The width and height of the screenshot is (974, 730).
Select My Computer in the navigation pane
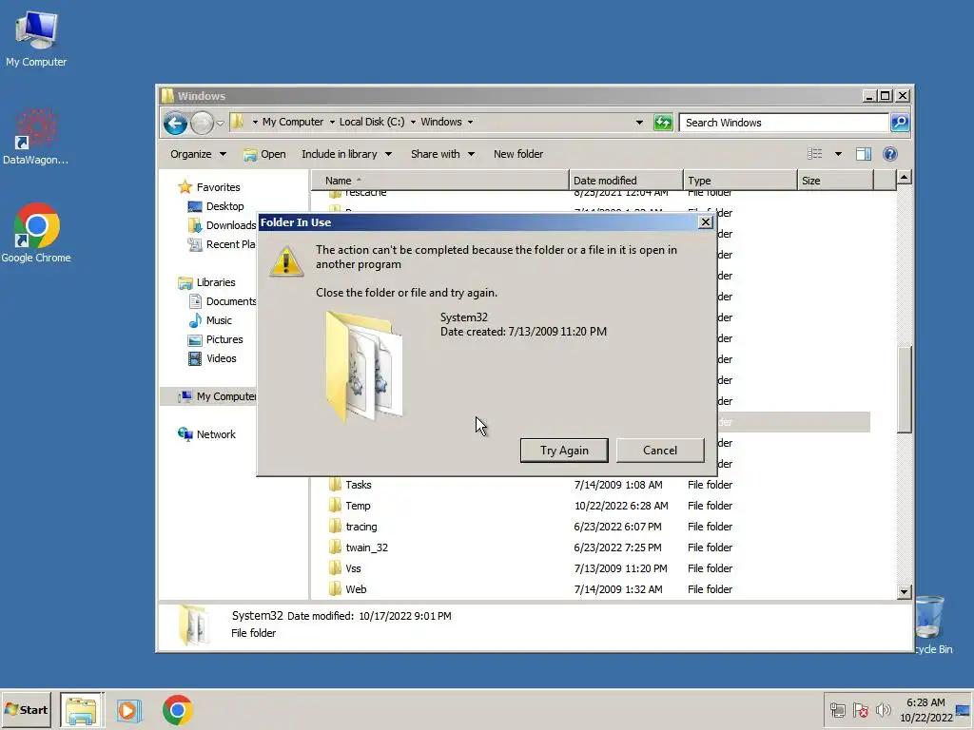218,396
